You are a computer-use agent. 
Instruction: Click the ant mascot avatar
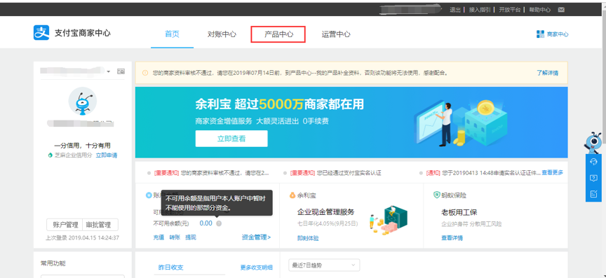[83, 101]
